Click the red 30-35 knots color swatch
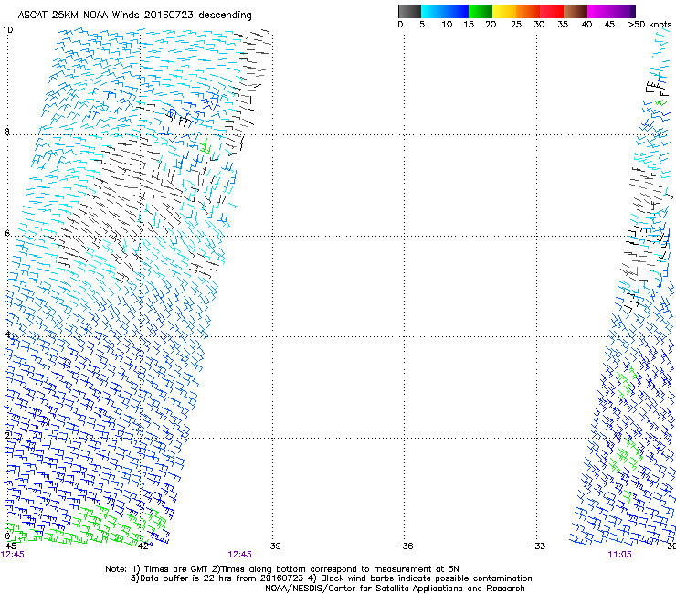 (x=552, y=11)
